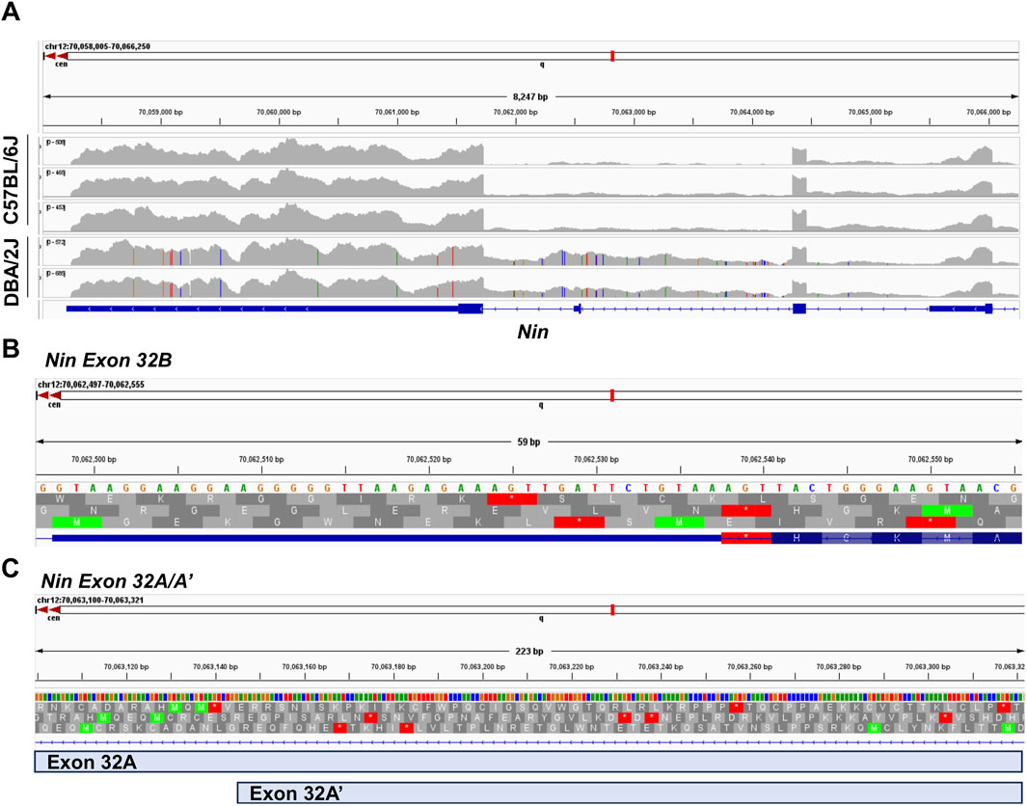This screenshot has height=806, width=1027.
Task: Click ruler label 70,060,000 bp
Action: pos(279,112)
